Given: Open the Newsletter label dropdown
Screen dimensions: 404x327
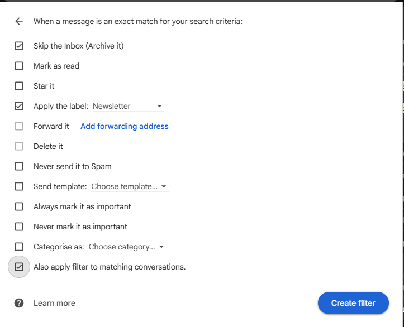Looking at the screenshot, I should [128, 106].
